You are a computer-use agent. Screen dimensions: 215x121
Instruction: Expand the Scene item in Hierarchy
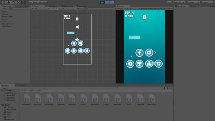click(x=1, y=12)
